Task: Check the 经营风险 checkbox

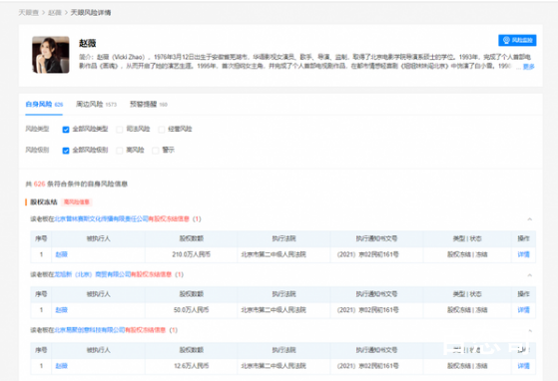Action: [x=161, y=130]
